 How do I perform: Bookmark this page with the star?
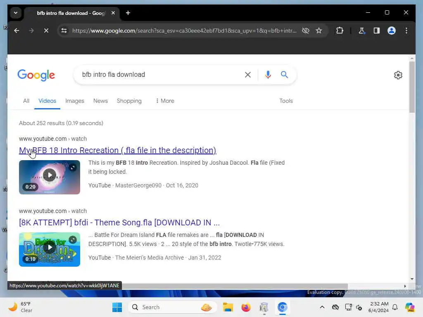(319, 31)
